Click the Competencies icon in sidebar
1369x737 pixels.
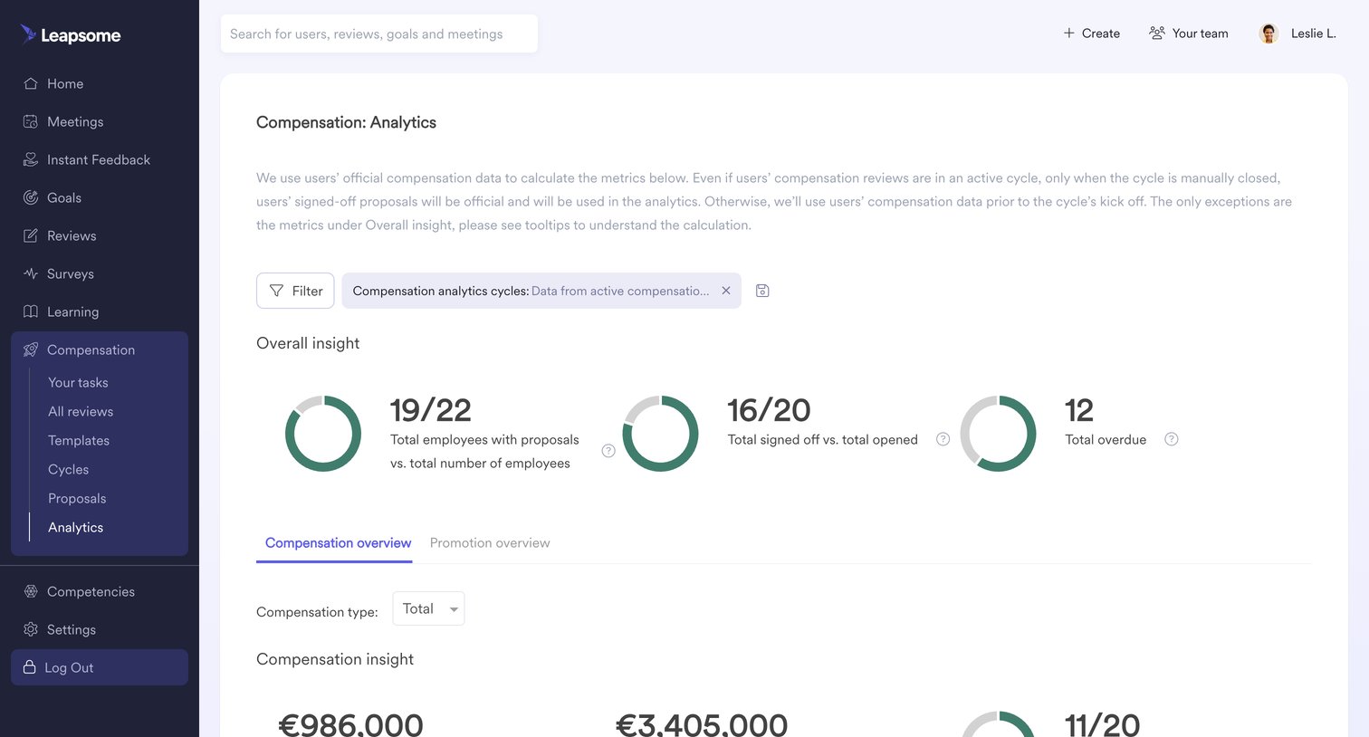pyautogui.click(x=31, y=591)
